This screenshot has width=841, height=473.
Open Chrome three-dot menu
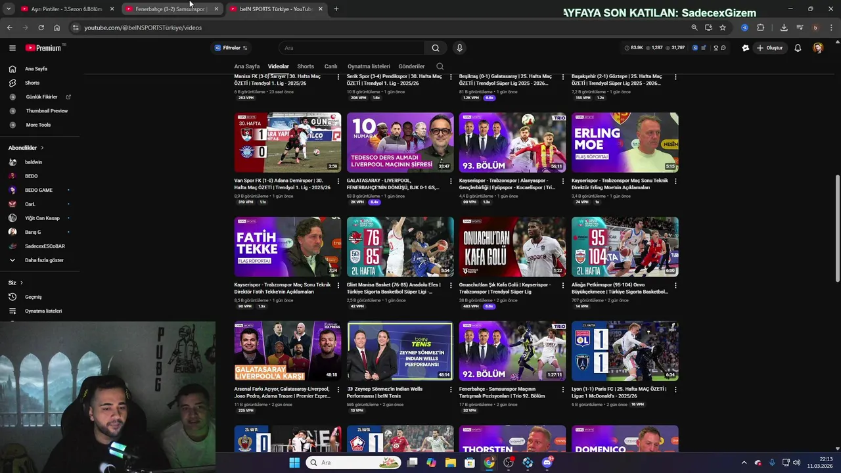tap(831, 28)
